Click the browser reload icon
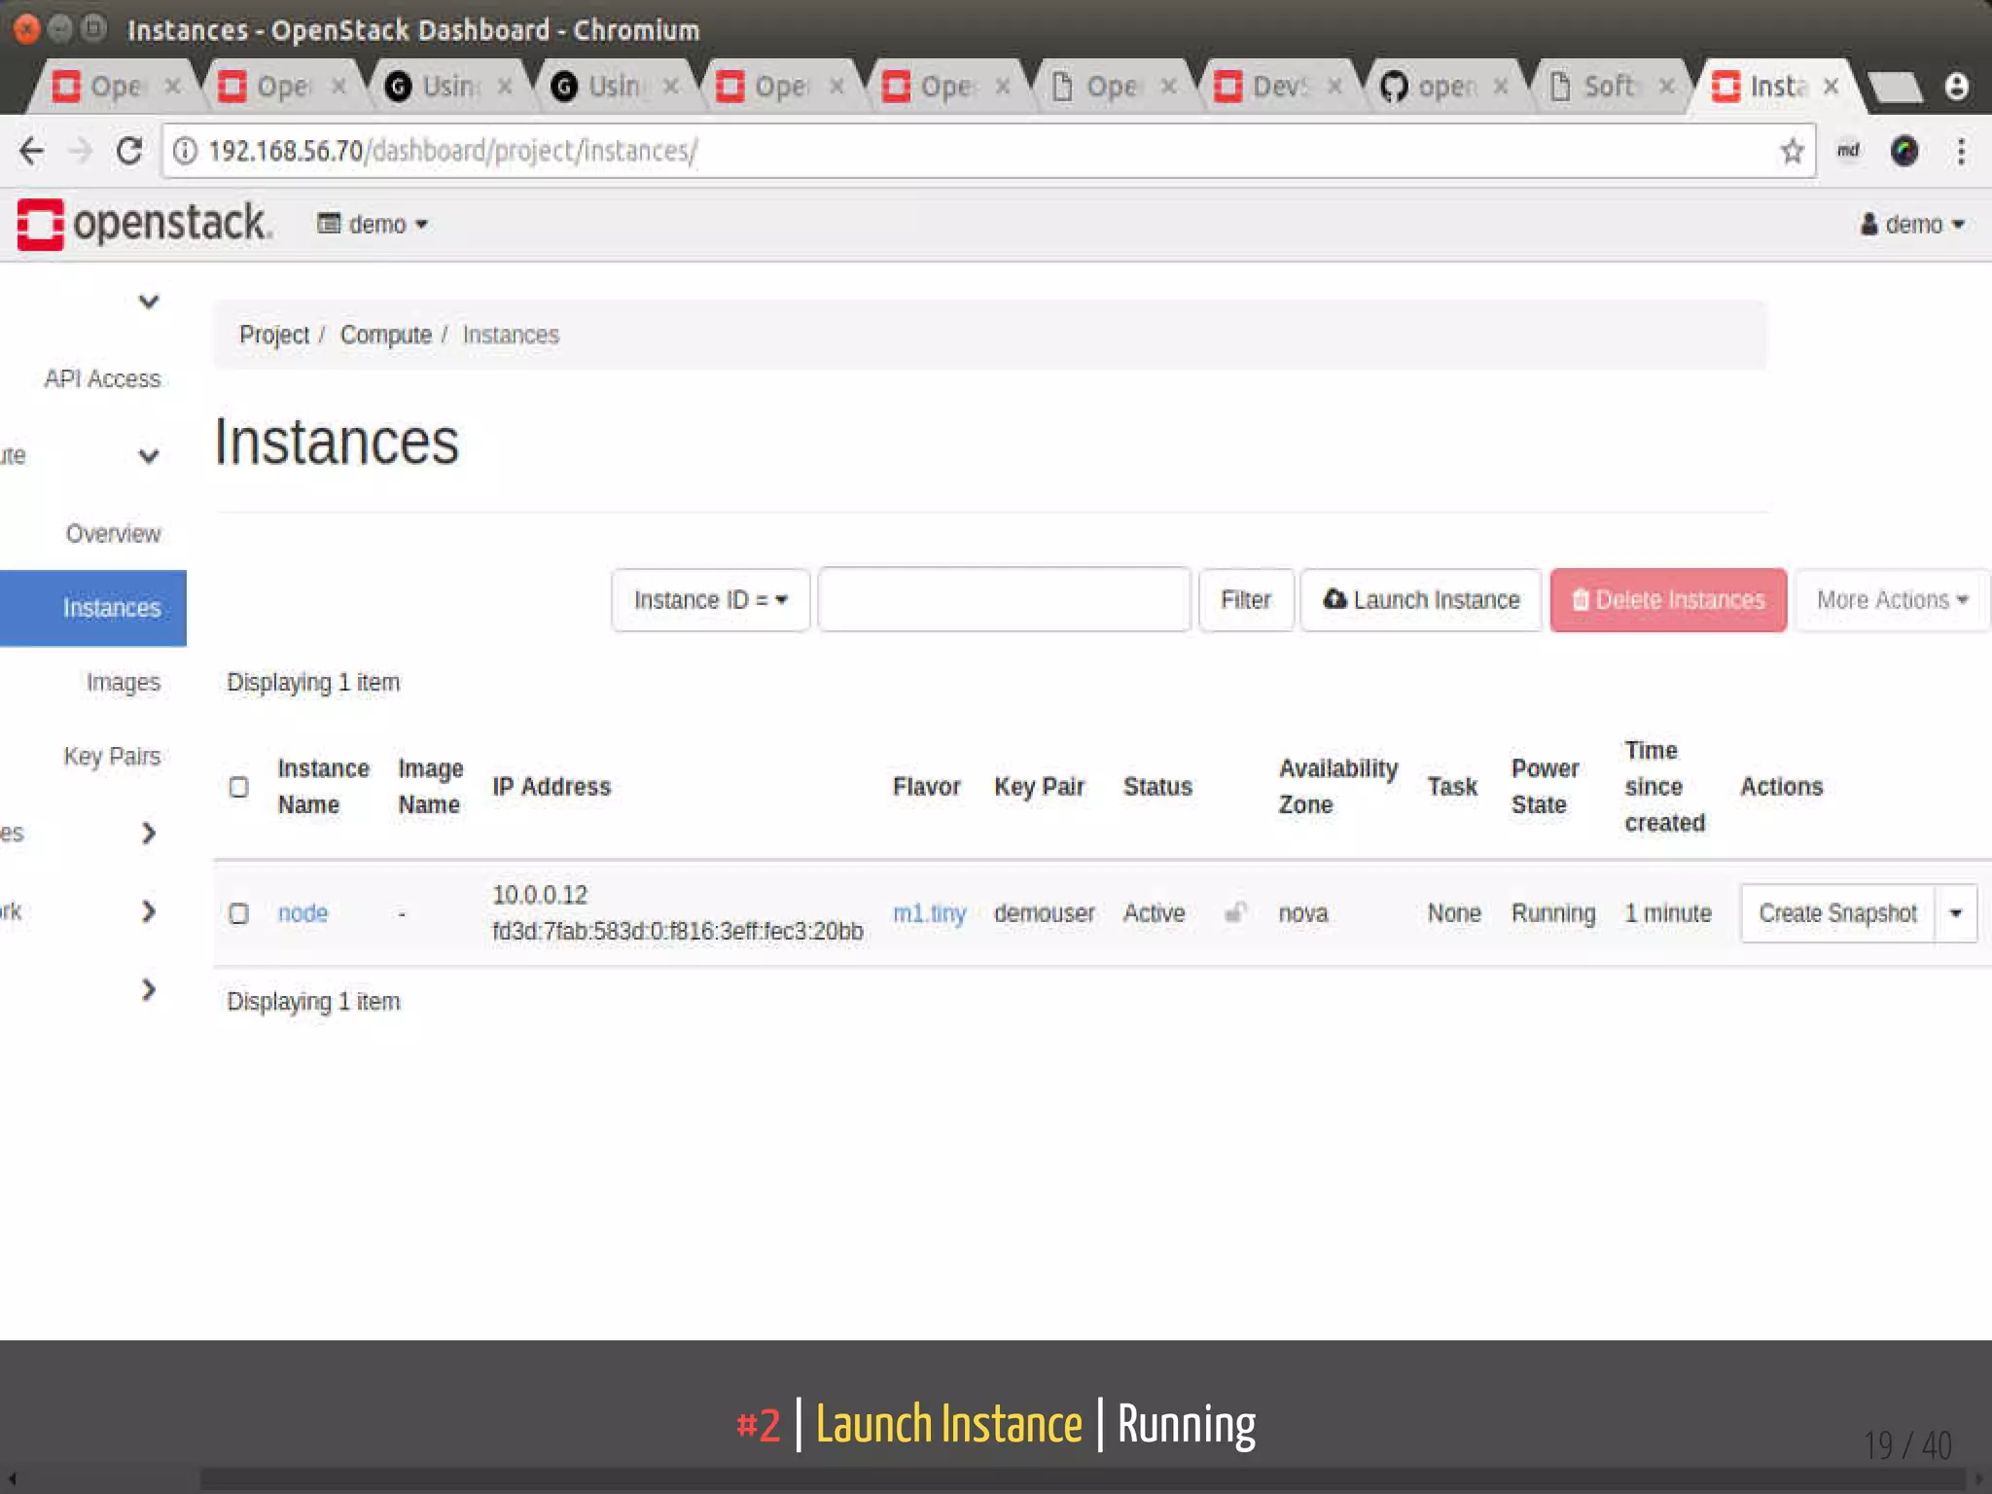 coord(128,151)
